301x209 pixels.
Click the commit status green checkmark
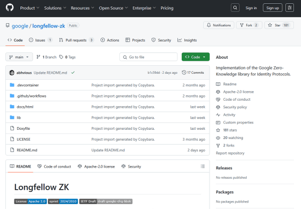pos(73,73)
